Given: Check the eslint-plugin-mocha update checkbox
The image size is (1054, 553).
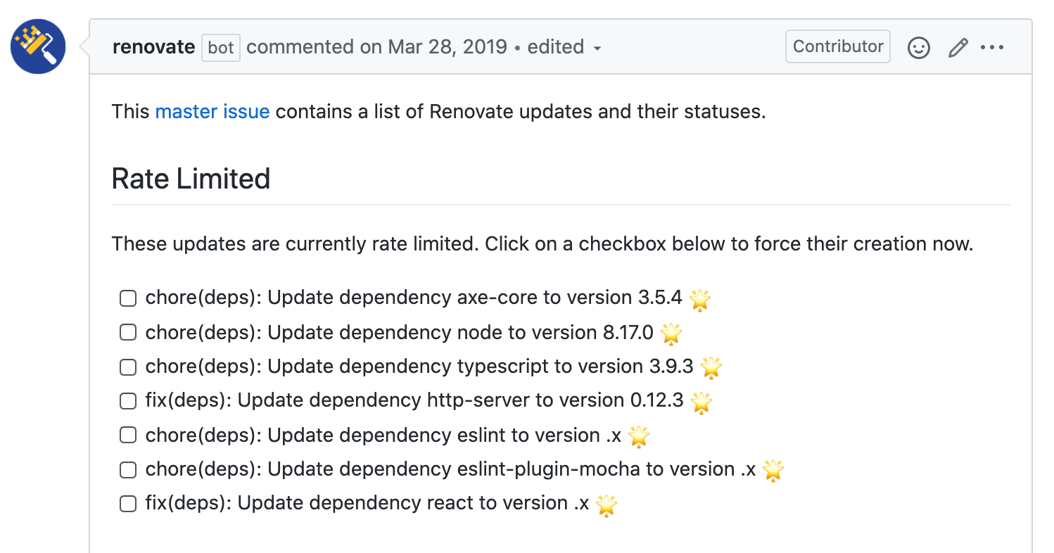Looking at the screenshot, I should click(x=127, y=470).
